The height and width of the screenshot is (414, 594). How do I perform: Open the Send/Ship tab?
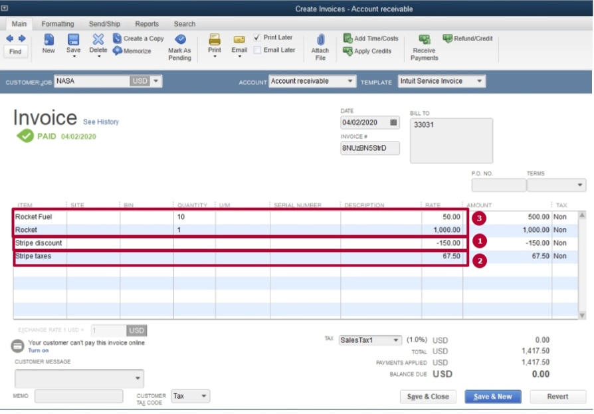104,23
